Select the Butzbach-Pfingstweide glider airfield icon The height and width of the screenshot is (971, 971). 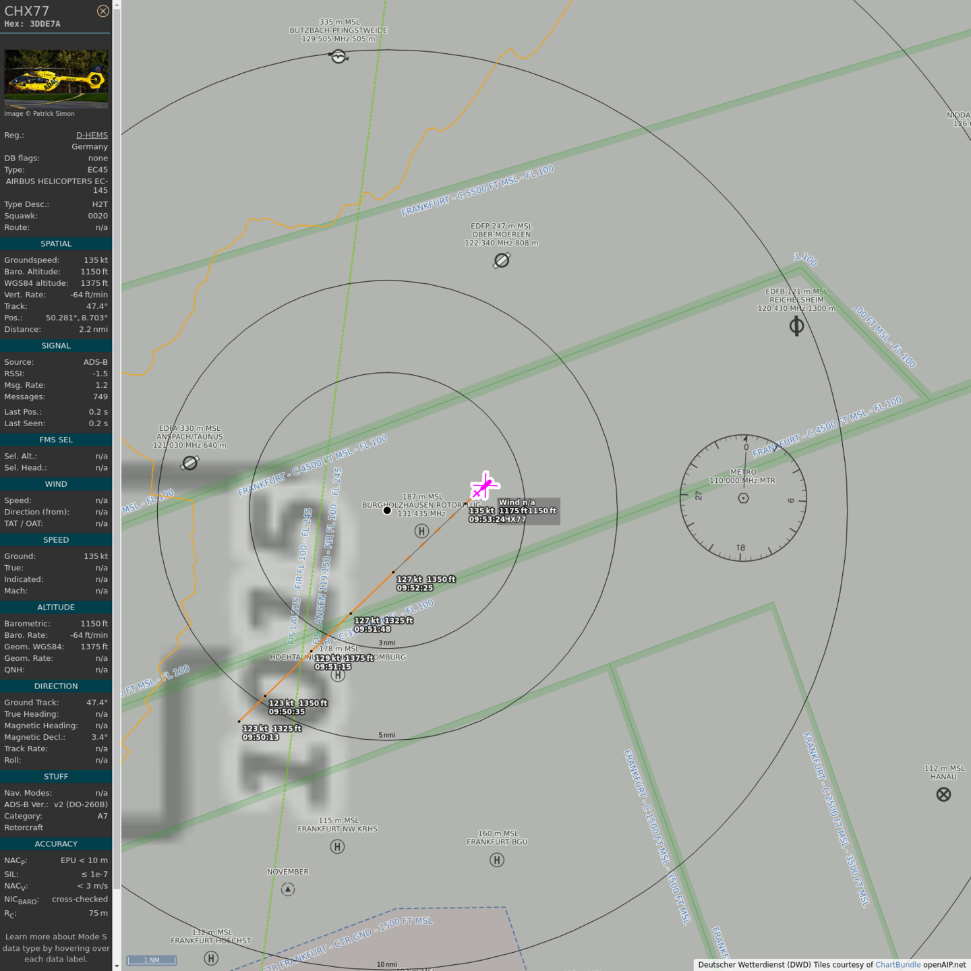[x=339, y=57]
